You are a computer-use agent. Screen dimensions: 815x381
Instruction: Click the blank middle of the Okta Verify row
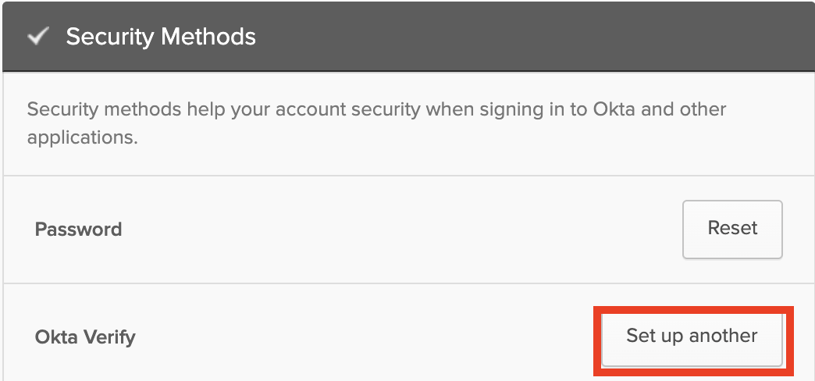351,338
